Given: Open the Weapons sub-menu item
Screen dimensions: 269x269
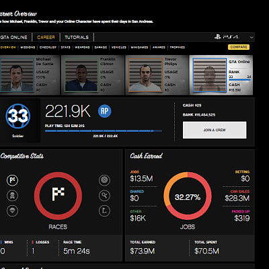Looking at the screenshot, I should pos(82,47).
